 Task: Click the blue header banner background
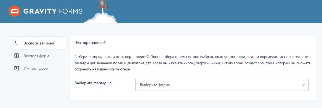(205, 12)
